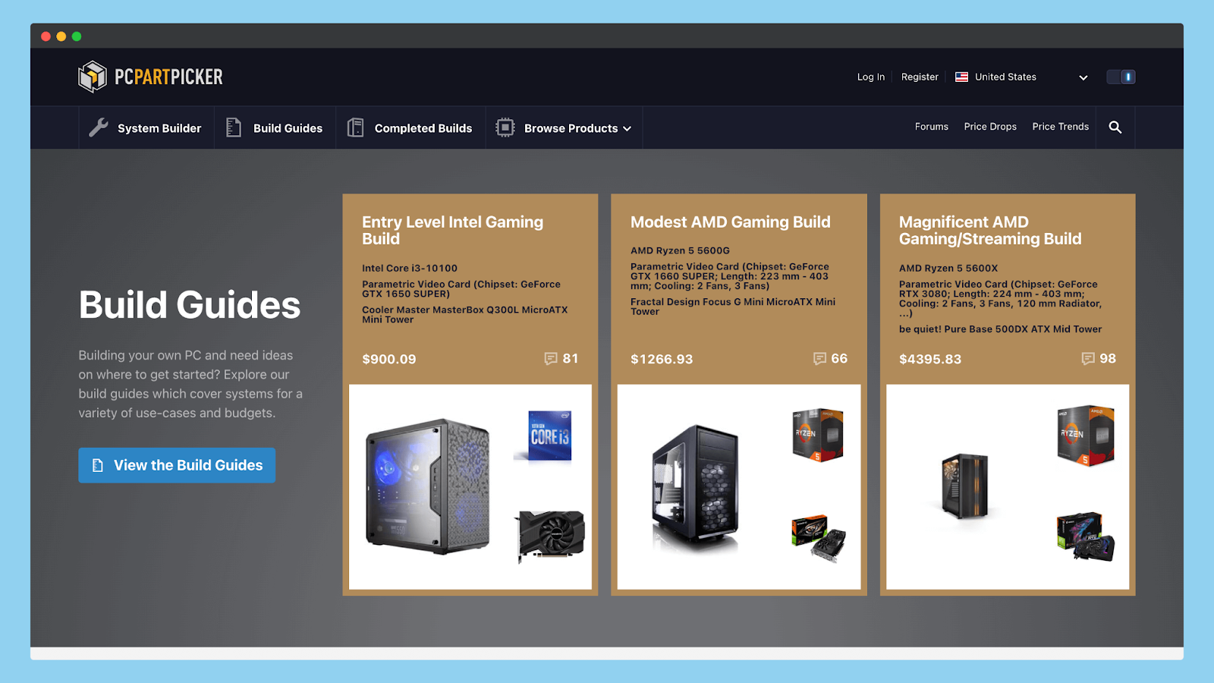Open the Price Drops page
This screenshot has height=683, width=1214.
click(990, 127)
